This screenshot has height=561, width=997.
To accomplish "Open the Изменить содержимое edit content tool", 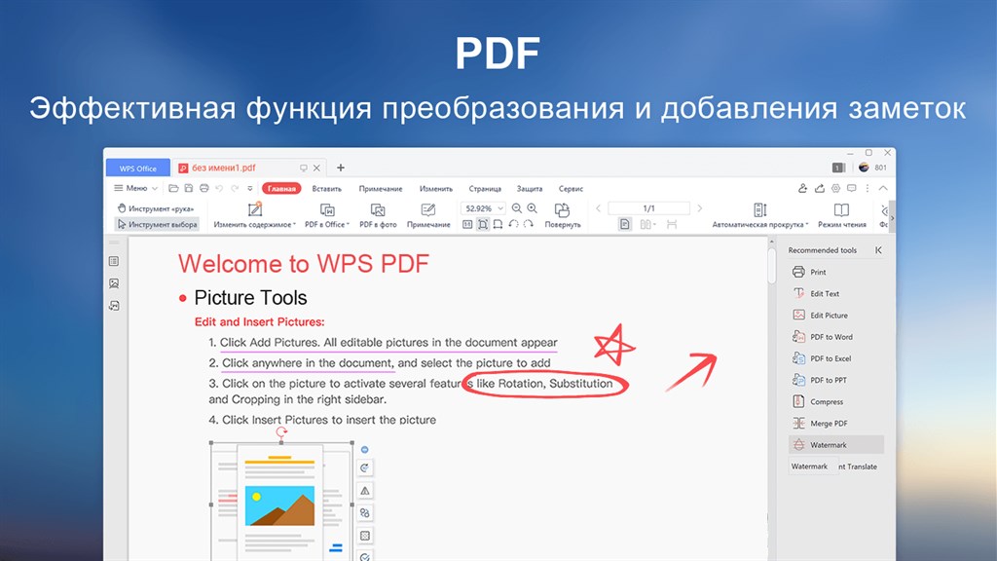I will (x=254, y=215).
